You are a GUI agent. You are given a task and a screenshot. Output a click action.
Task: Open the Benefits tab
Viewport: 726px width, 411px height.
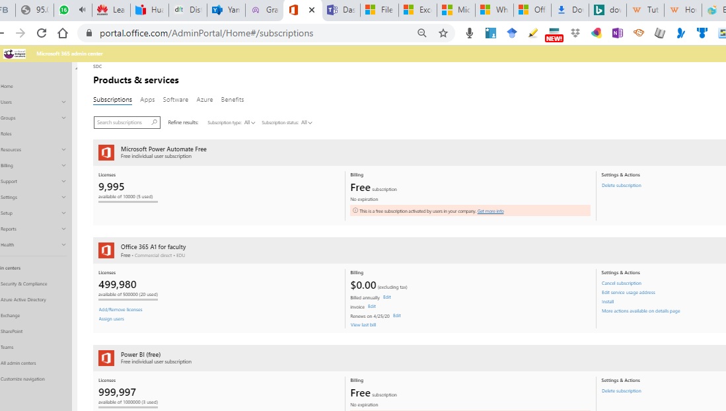coord(233,100)
